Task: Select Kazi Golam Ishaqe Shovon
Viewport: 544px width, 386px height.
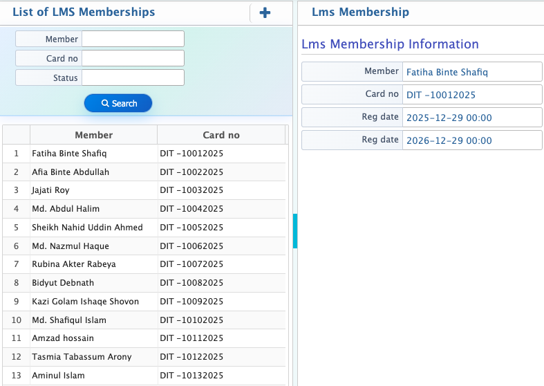Action: (x=85, y=302)
